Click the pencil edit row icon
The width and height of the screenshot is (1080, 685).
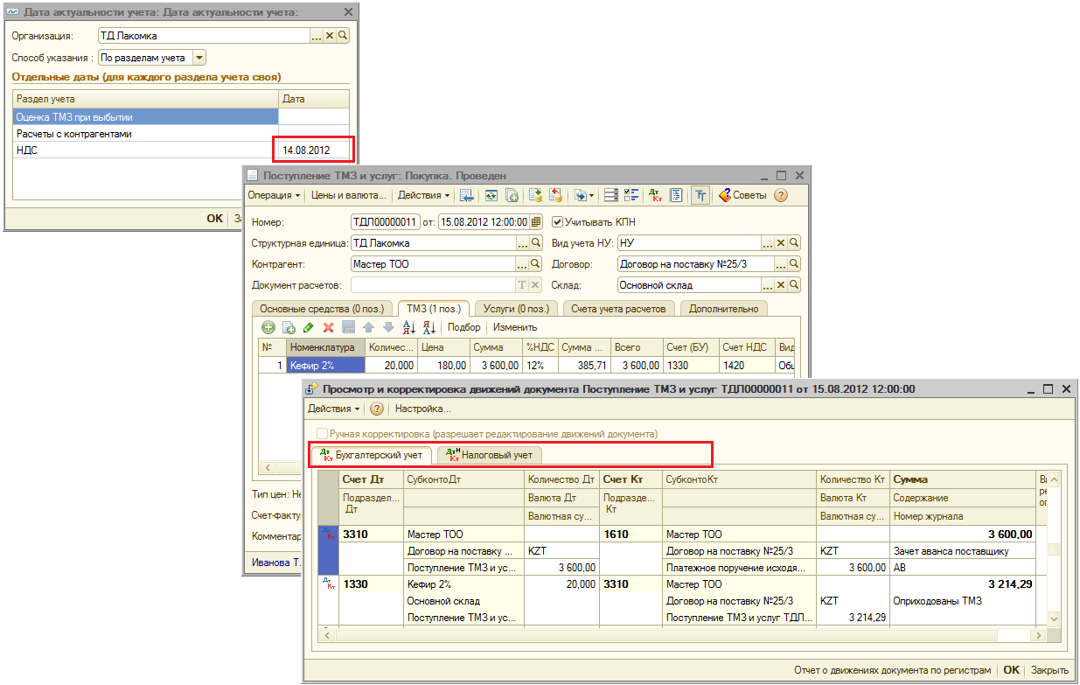[x=308, y=327]
